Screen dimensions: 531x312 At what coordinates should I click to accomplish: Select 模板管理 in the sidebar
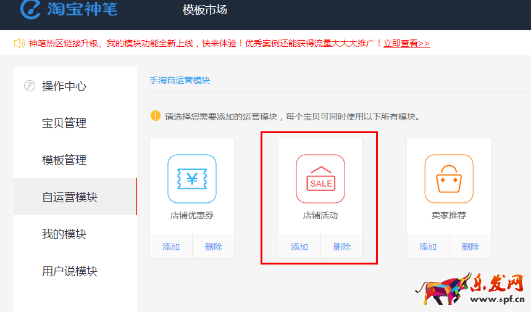[64, 160]
